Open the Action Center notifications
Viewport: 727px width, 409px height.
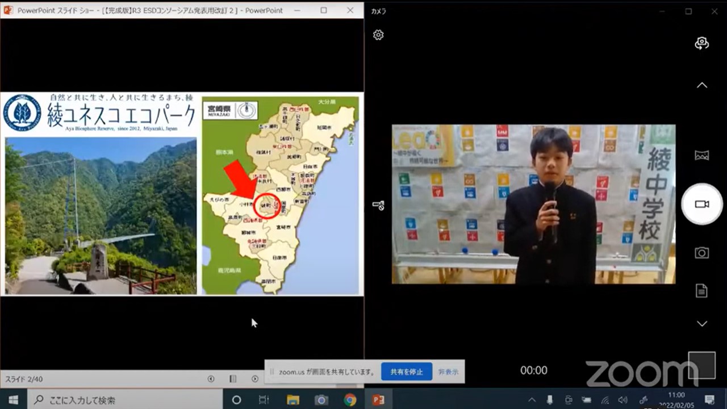[x=709, y=400]
